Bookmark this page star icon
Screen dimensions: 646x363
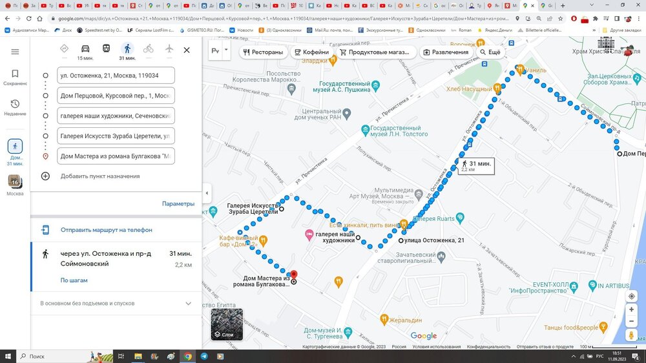tap(561, 19)
